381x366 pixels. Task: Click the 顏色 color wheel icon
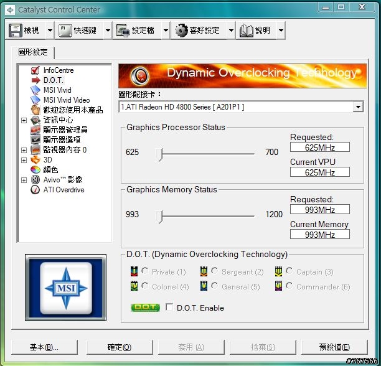click(35, 169)
